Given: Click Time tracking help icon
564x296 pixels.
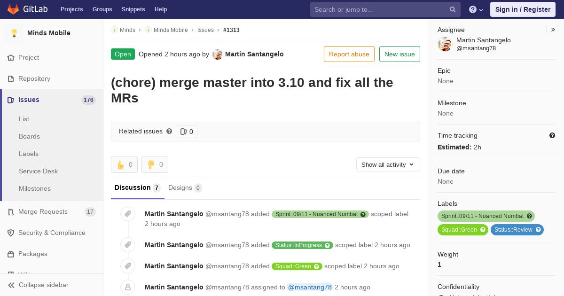Looking at the screenshot, I should point(552,135).
